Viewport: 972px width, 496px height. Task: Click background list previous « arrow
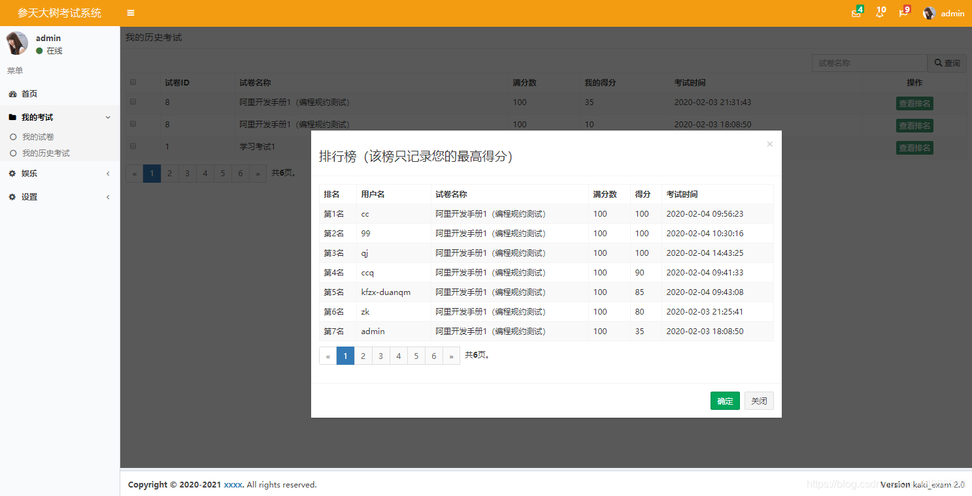[x=135, y=173]
